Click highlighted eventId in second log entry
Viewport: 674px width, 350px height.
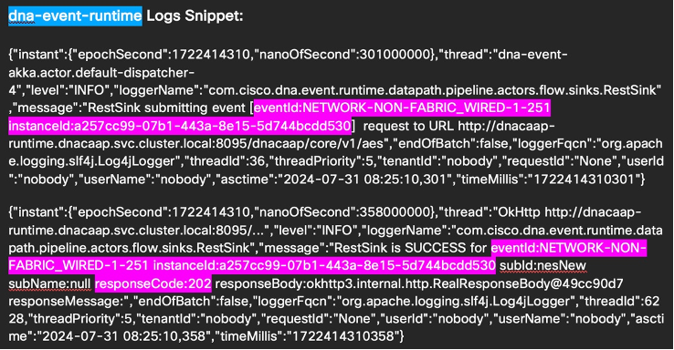point(328,256)
